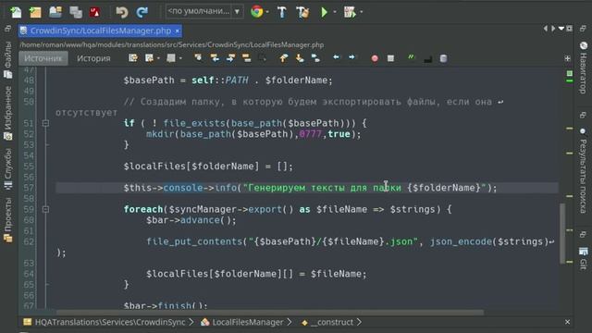Click Find Selection icon in editor toolbar

coord(198,57)
